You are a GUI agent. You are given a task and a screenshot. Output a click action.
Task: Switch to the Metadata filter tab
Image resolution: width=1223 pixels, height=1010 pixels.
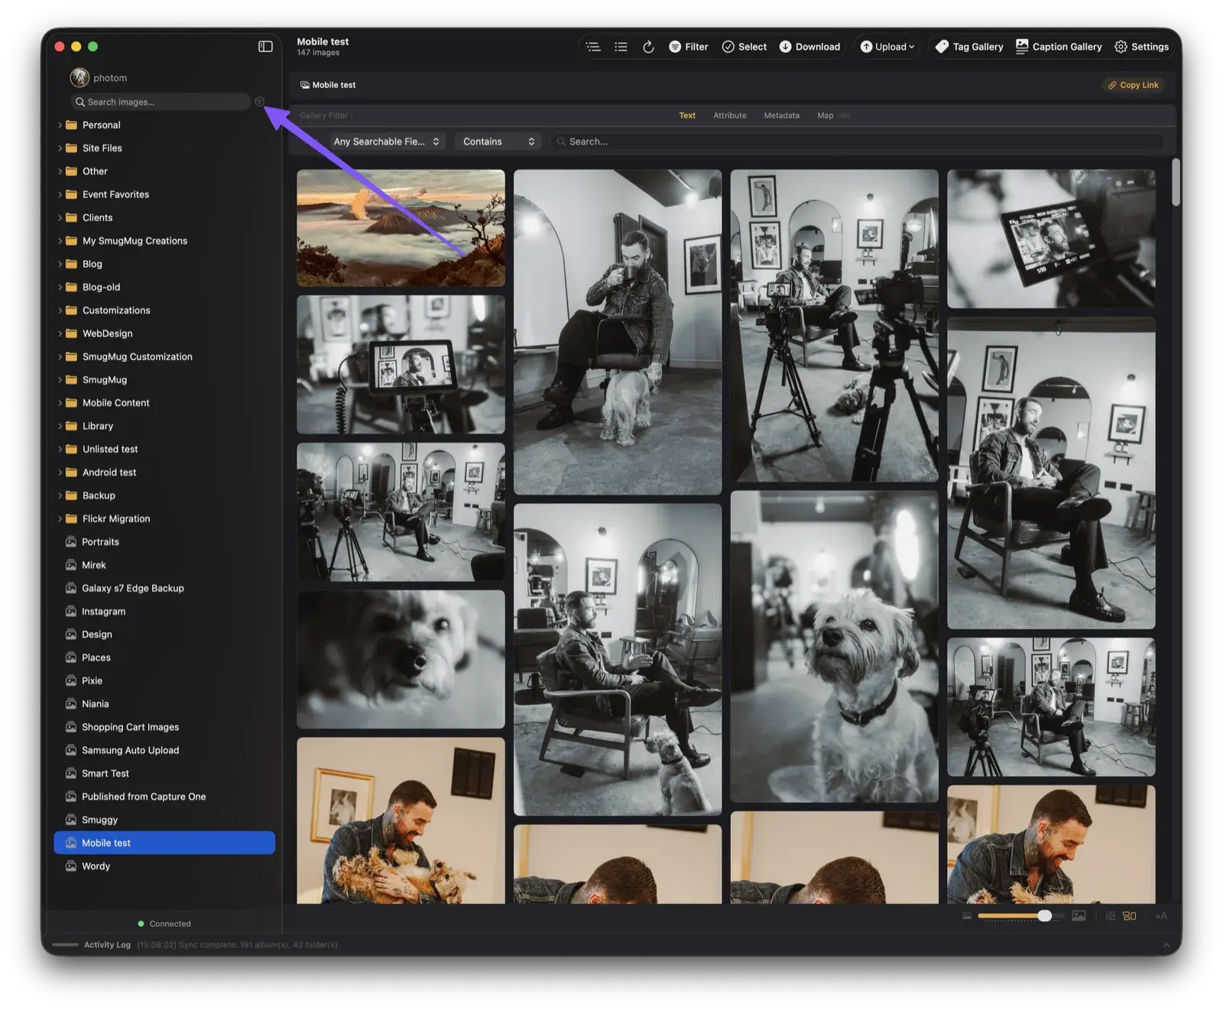(x=781, y=115)
